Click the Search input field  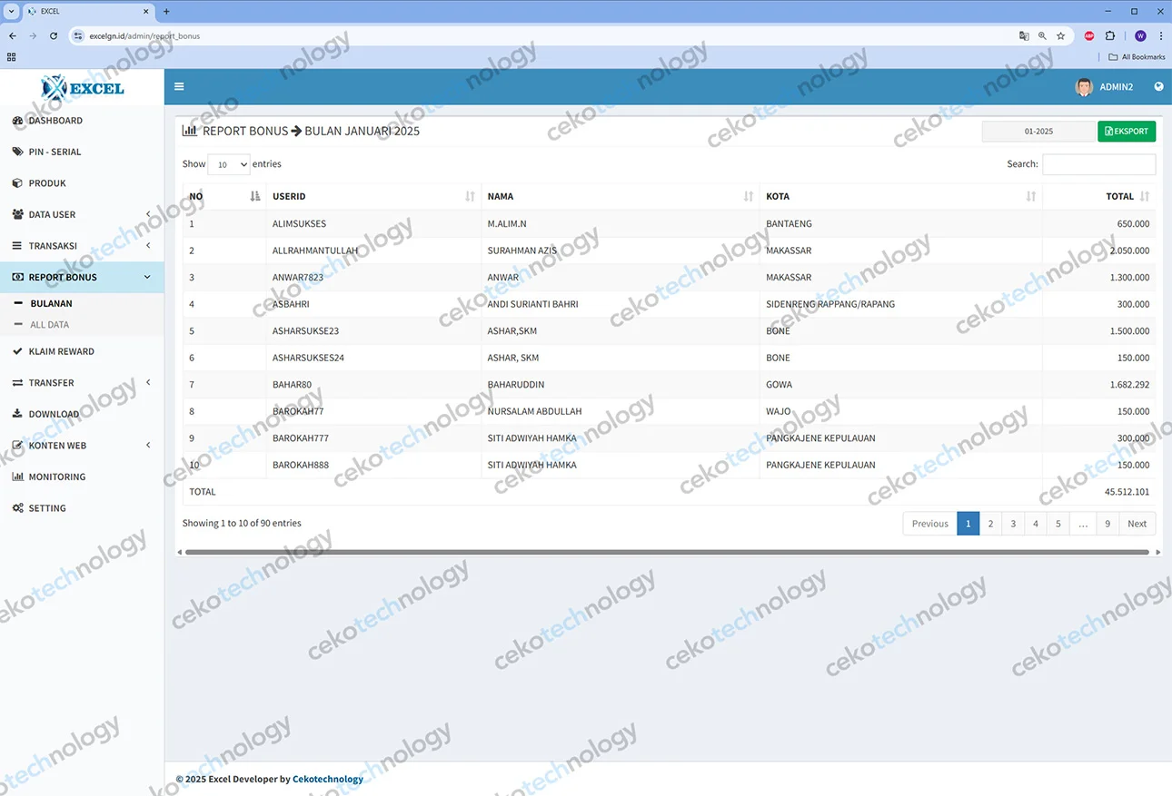coord(1098,164)
